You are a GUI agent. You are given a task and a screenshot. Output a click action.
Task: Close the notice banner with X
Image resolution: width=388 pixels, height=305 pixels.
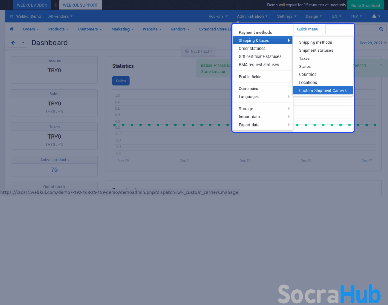click(x=381, y=66)
